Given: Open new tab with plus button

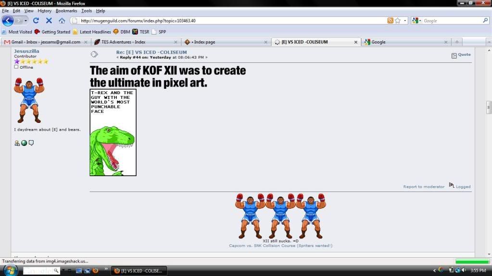Looking at the screenshot, I should pyautogui.click(x=457, y=42).
